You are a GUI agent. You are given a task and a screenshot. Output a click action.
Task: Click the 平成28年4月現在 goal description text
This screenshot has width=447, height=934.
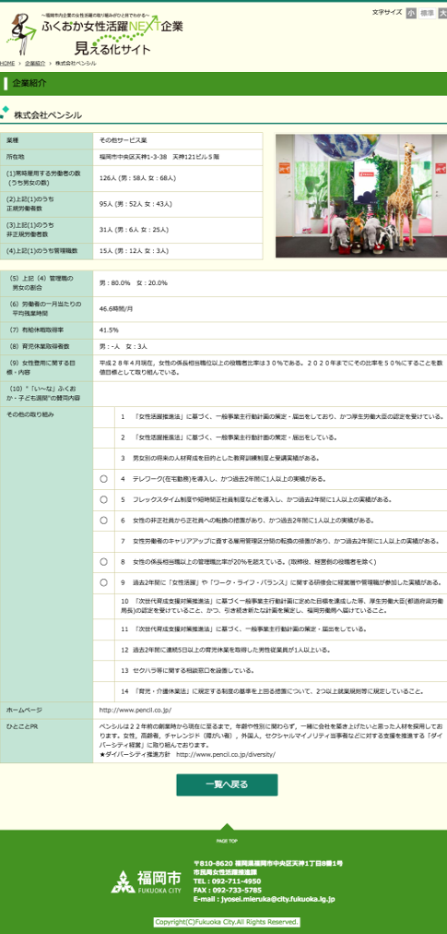pyautogui.click(x=271, y=366)
